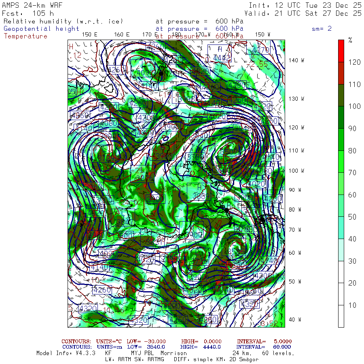The image size is (364, 364).
Task: Click the Fcst 105 h forecast hour text
Action: coord(28,13)
